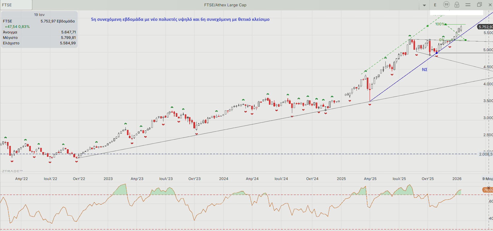The height and width of the screenshot is (231, 493).
Task: Select the green 0% Fibonacci level label
Action: 442,40
